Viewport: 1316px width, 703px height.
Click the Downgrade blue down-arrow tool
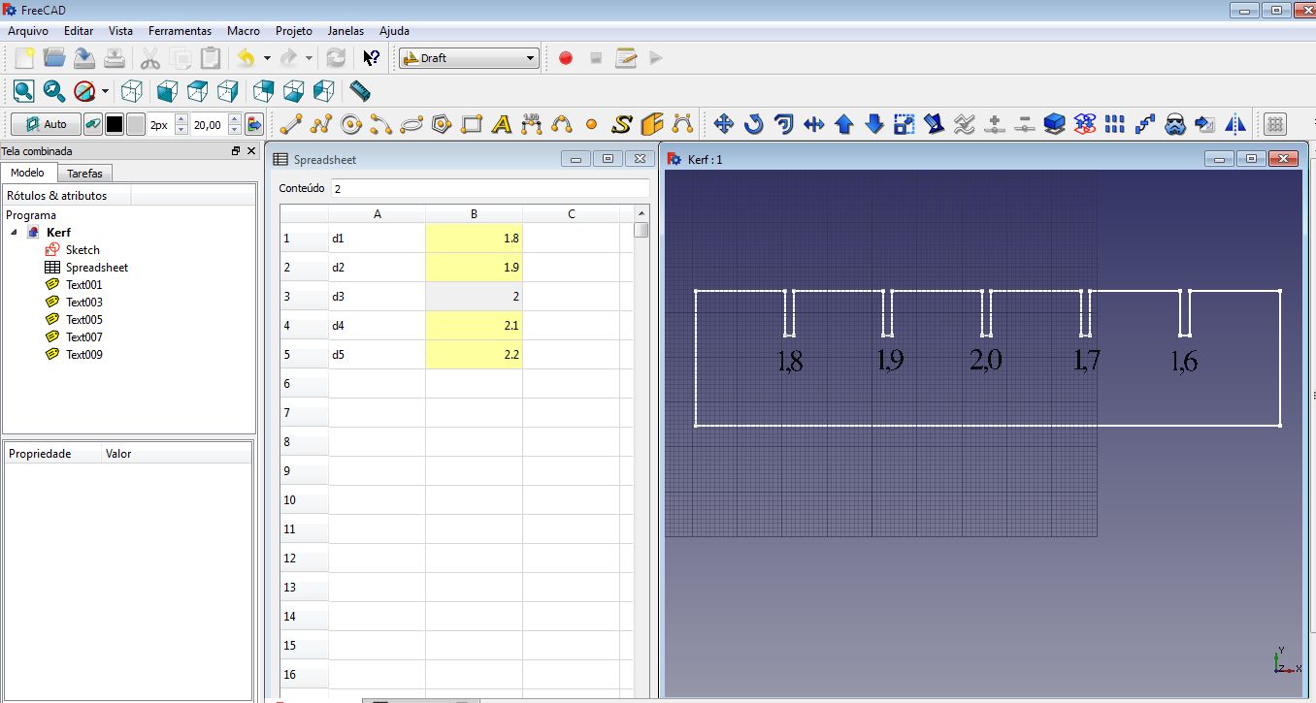[x=873, y=124]
